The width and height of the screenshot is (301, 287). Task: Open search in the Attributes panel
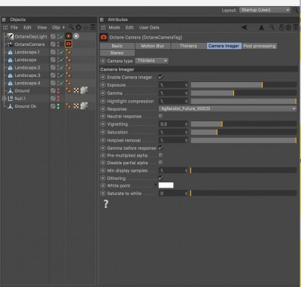tap(272, 27)
